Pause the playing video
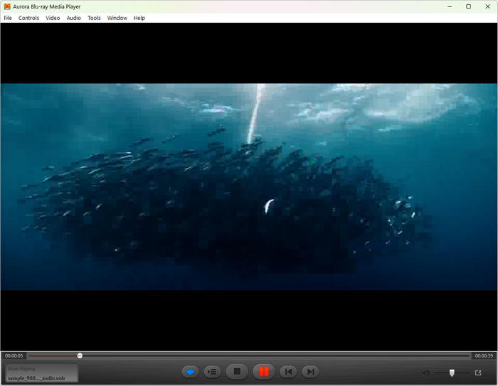The height and width of the screenshot is (386, 498). pos(264,372)
